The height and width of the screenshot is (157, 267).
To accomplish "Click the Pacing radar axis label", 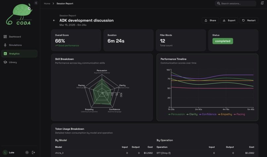I will 81,85.
